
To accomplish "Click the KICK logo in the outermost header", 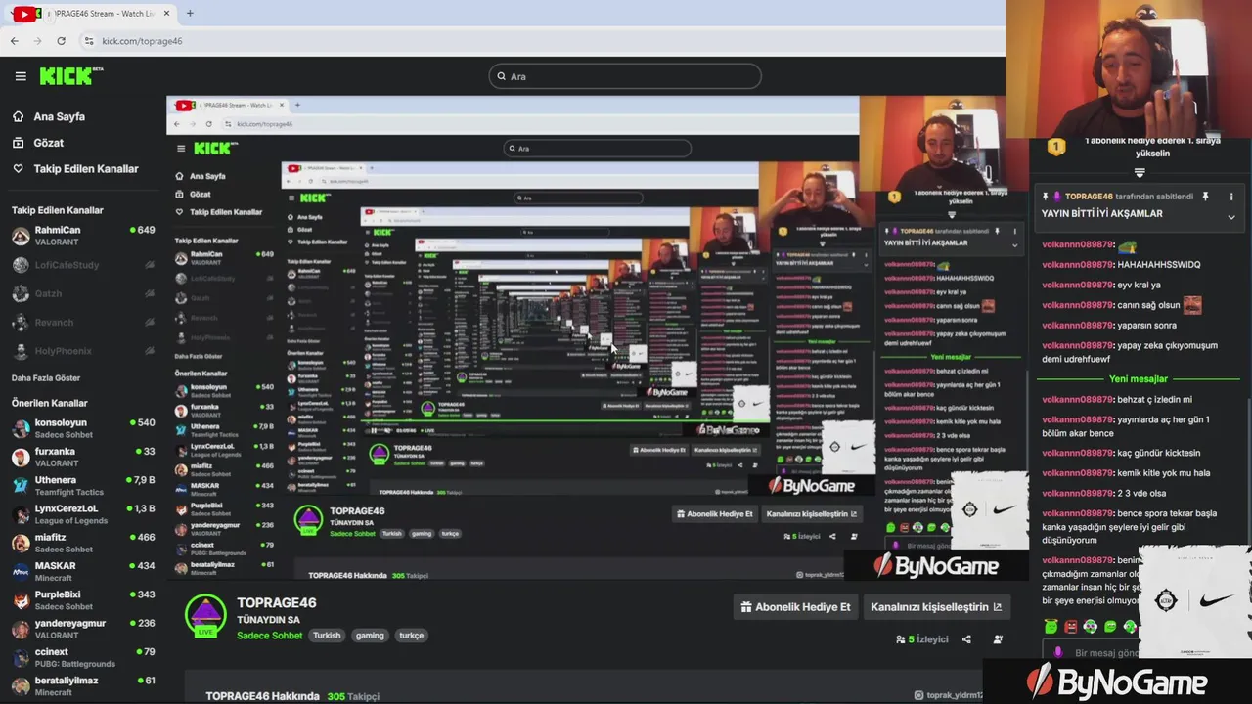I will coord(70,76).
